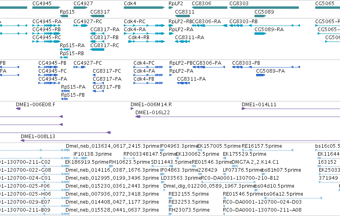This screenshot has width=340, height=216.
Task: Select the CG4927 gene arrow
Action: pos(80,8)
